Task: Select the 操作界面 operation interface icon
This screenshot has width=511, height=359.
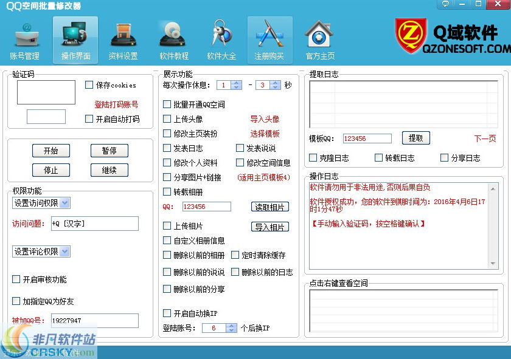Action: [75, 40]
